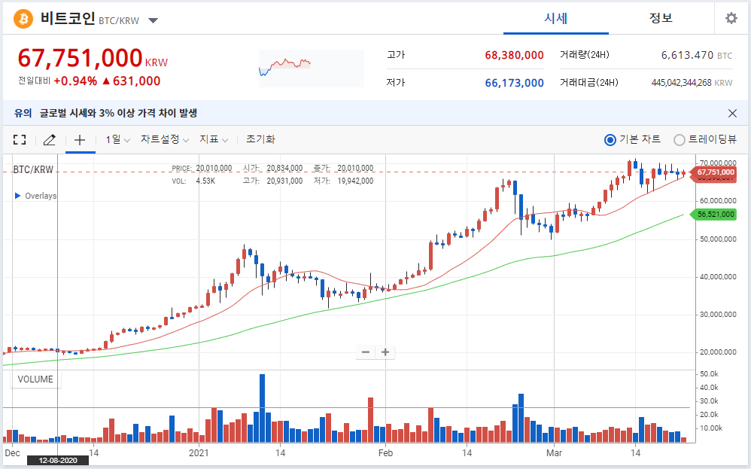The height and width of the screenshot is (469, 751).
Task: Open the 1일 interval dropdown
Action: (118, 139)
